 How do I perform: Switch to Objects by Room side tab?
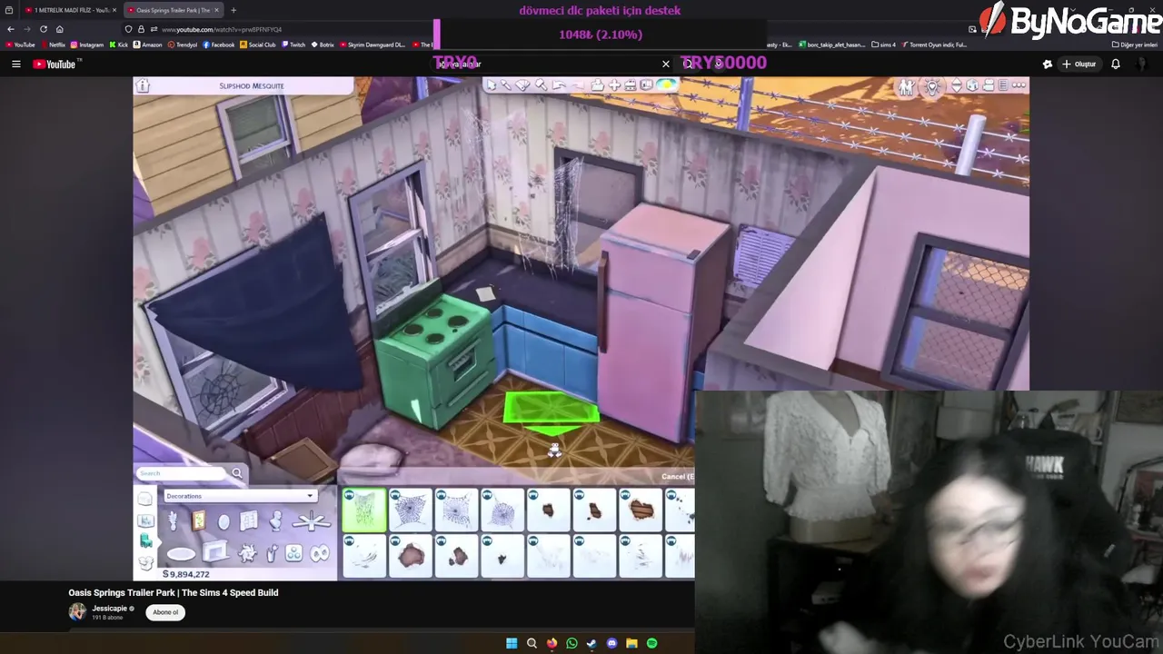(x=145, y=520)
